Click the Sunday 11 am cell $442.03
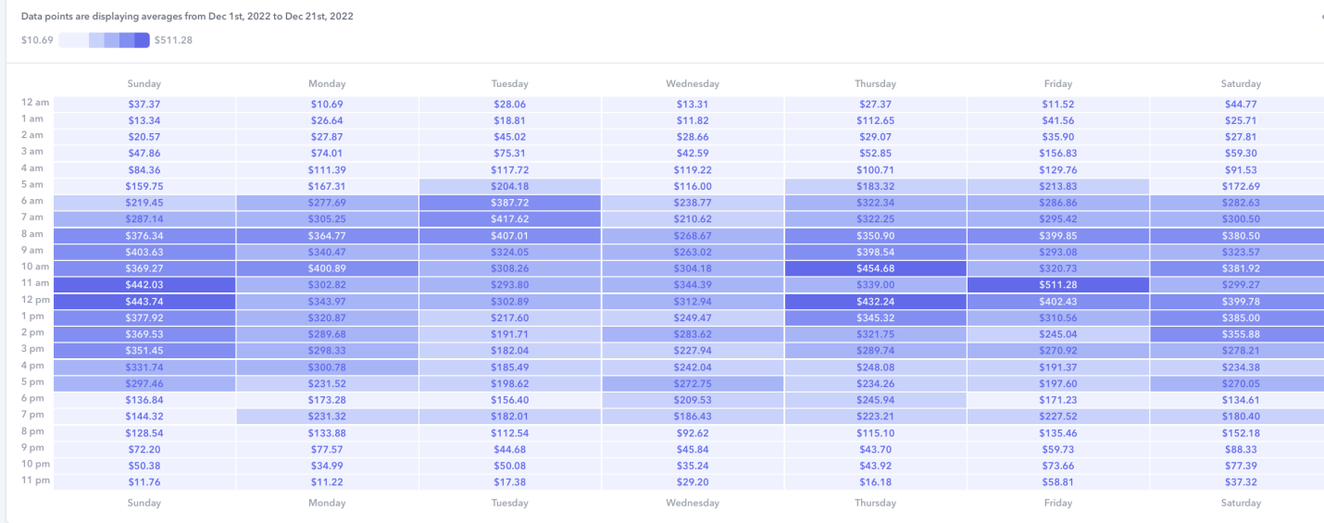 (144, 285)
